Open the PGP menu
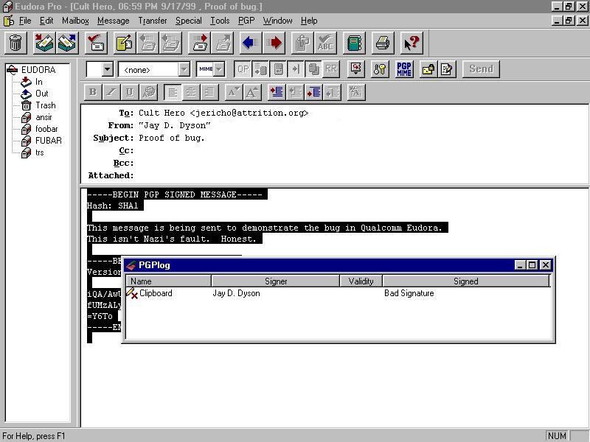This screenshot has width=590, height=442. point(246,21)
